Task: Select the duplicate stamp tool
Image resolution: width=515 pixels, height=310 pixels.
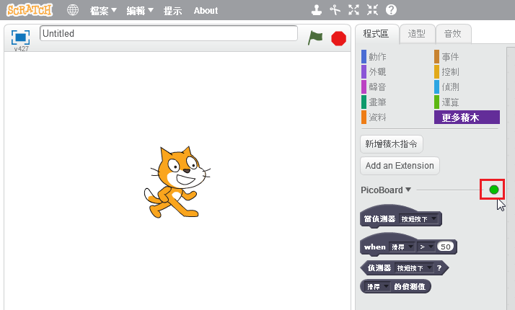Action: coord(317,10)
